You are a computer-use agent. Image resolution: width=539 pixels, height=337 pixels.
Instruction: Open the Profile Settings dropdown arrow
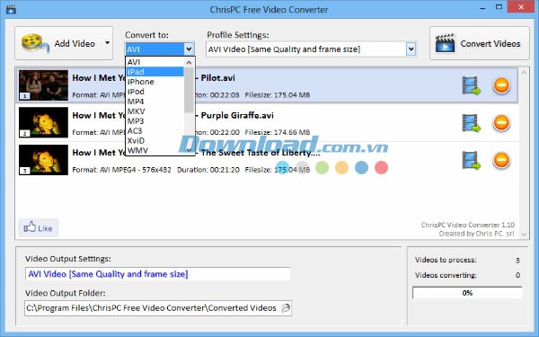coord(411,49)
